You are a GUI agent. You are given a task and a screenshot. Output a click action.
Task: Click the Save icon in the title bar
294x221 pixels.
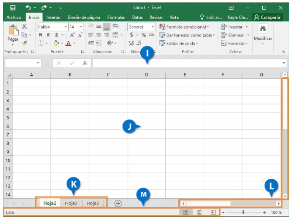coord(13,8)
